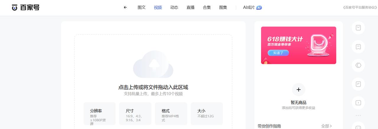The width and height of the screenshot is (378, 129).
Task: Open the video play sidebar icon
Action: point(358,103)
